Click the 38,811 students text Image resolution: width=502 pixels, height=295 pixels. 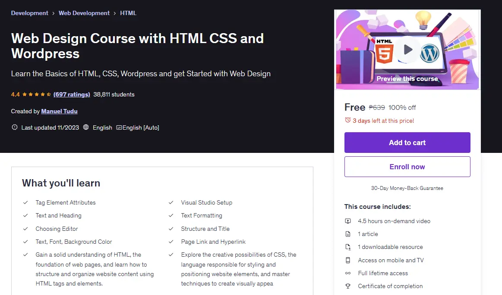[x=114, y=94]
